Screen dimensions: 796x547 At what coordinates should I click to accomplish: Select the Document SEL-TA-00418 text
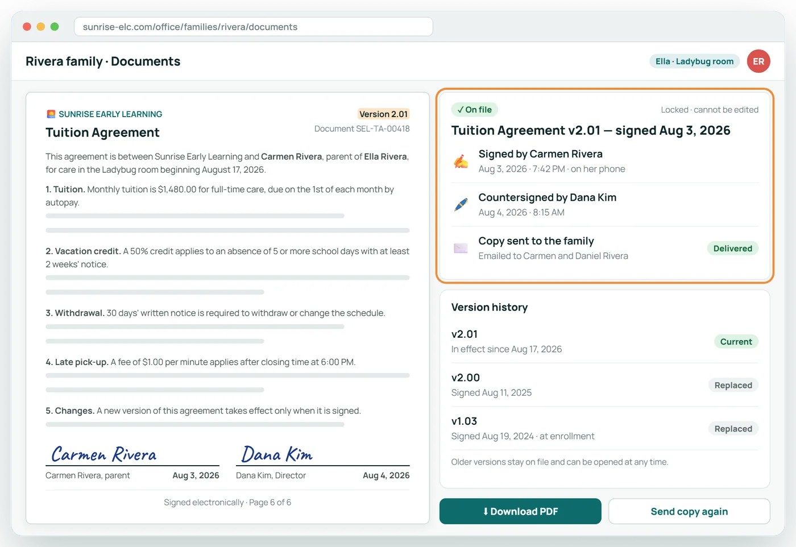click(362, 129)
